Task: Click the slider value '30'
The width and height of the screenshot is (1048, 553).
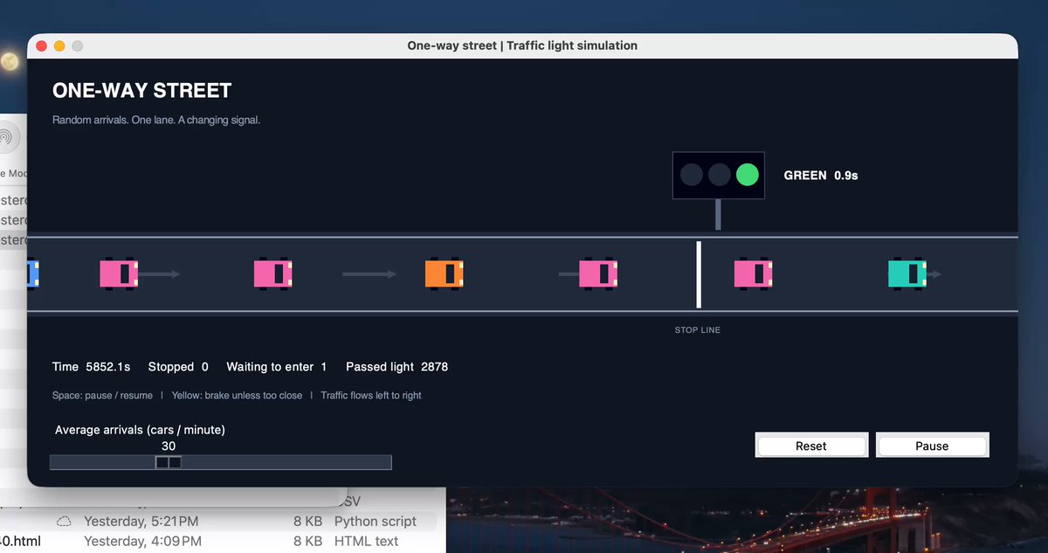Action: 169,446
